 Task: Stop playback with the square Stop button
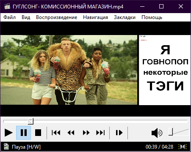click(38, 133)
